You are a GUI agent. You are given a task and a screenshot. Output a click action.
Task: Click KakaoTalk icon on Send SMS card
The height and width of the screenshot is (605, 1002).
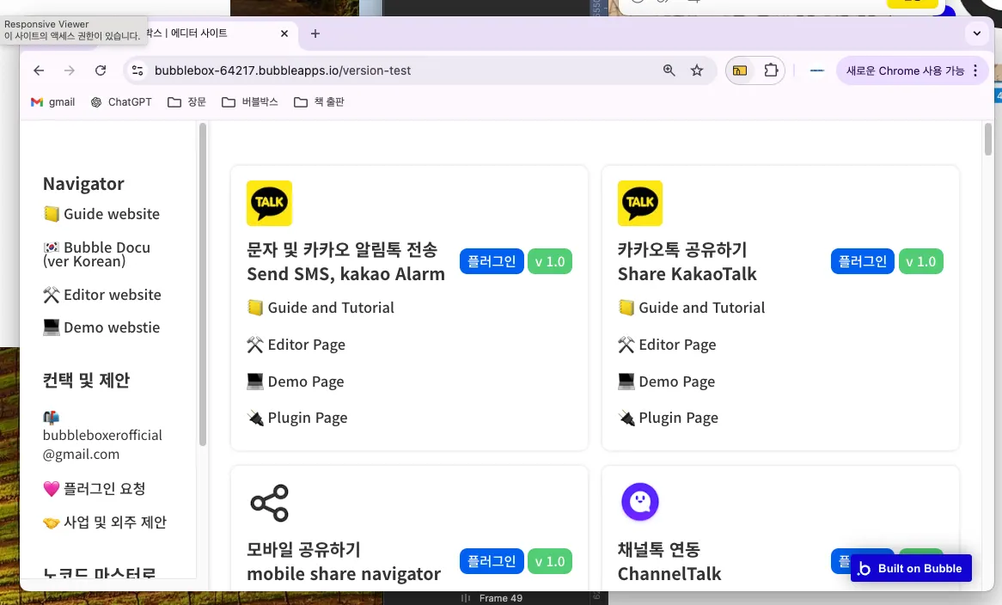tap(269, 203)
